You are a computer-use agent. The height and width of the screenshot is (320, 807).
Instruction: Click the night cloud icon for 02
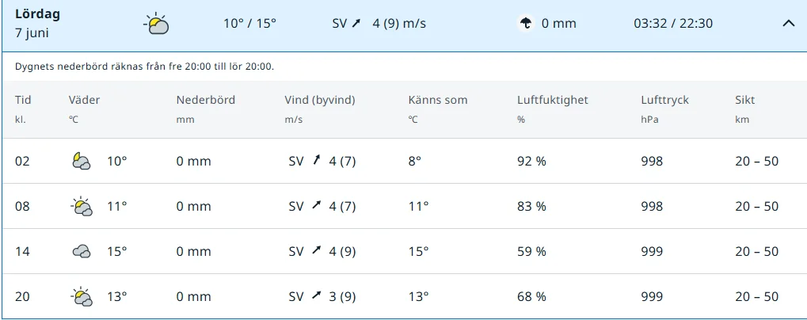[81, 162]
